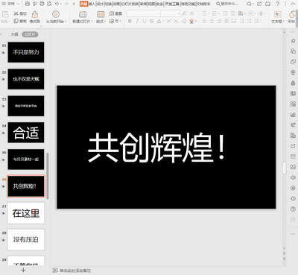Open the 设计 ribbon tab
The height and width of the screenshot is (275, 298).
(x=100, y=4)
